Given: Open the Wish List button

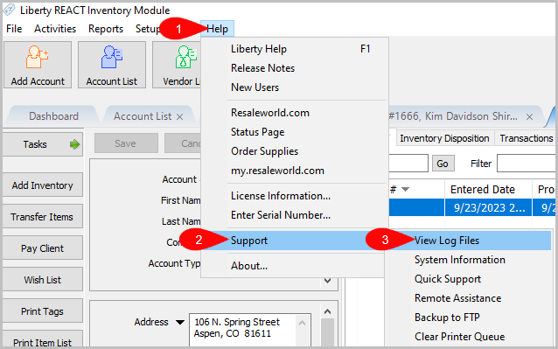Looking at the screenshot, I should tap(43, 279).
